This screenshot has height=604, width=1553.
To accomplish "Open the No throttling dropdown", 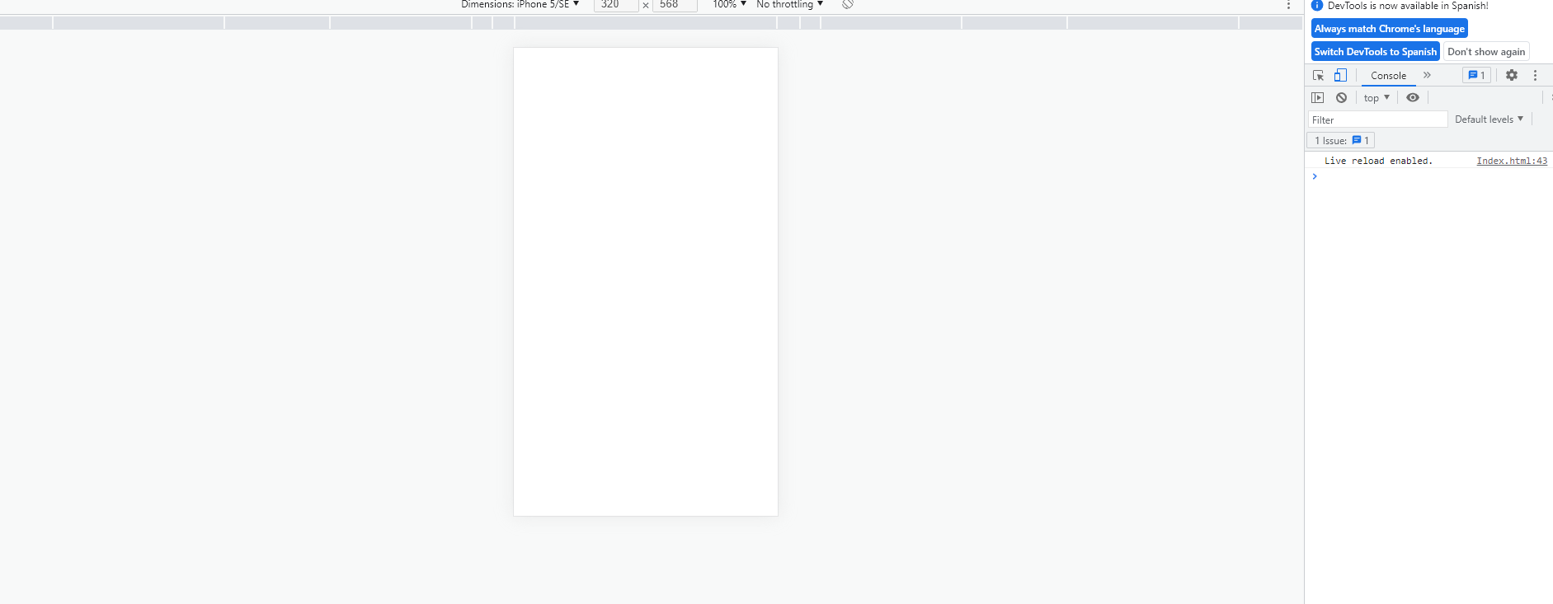I will coord(789,4).
